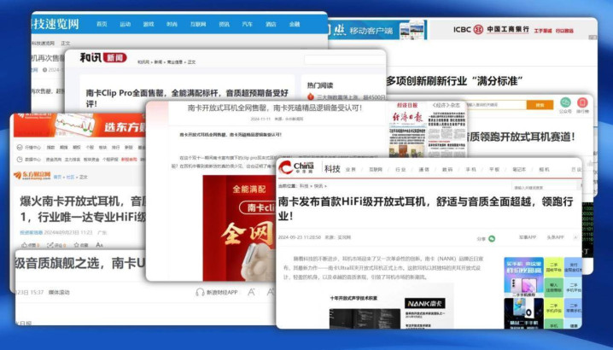613x350 pixels.
Task: Click 军事APP link
Action: pos(528,237)
